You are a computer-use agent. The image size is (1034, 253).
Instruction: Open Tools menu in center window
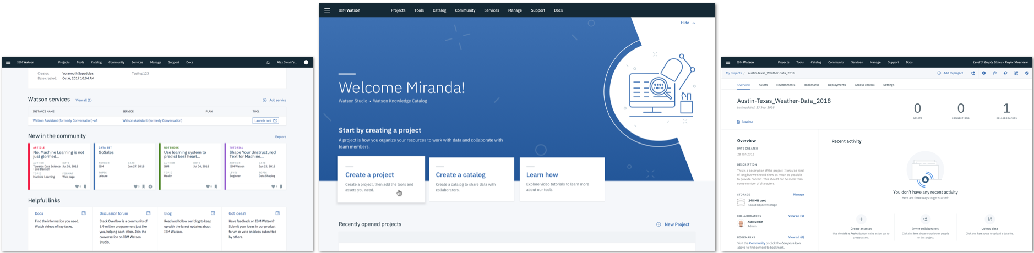419,10
